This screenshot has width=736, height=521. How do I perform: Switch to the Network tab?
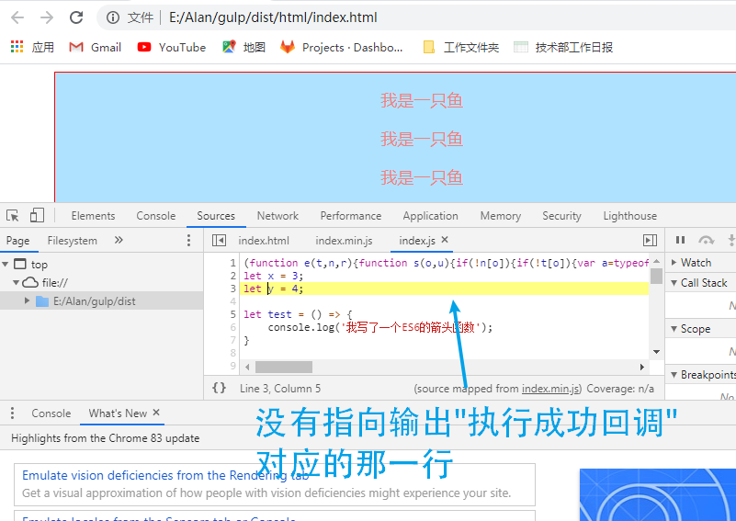point(277,216)
